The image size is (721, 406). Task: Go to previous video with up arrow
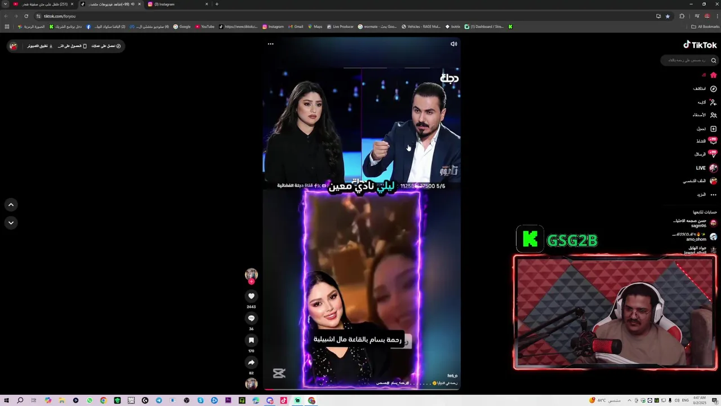click(x=11, y=205)
